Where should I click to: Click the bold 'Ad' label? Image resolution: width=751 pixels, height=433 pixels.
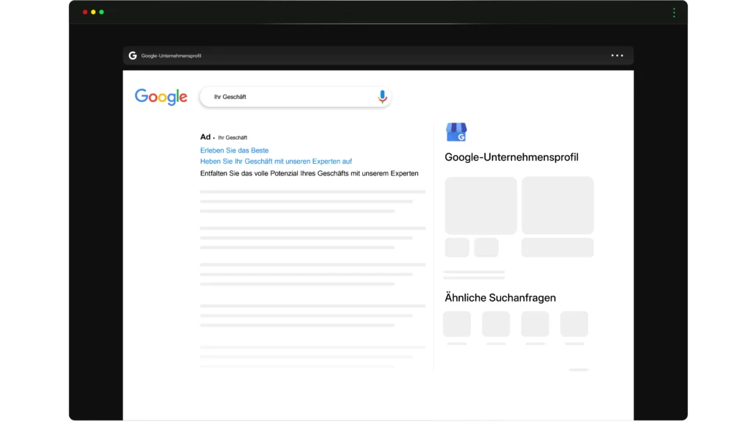click(x=204, y=137)
